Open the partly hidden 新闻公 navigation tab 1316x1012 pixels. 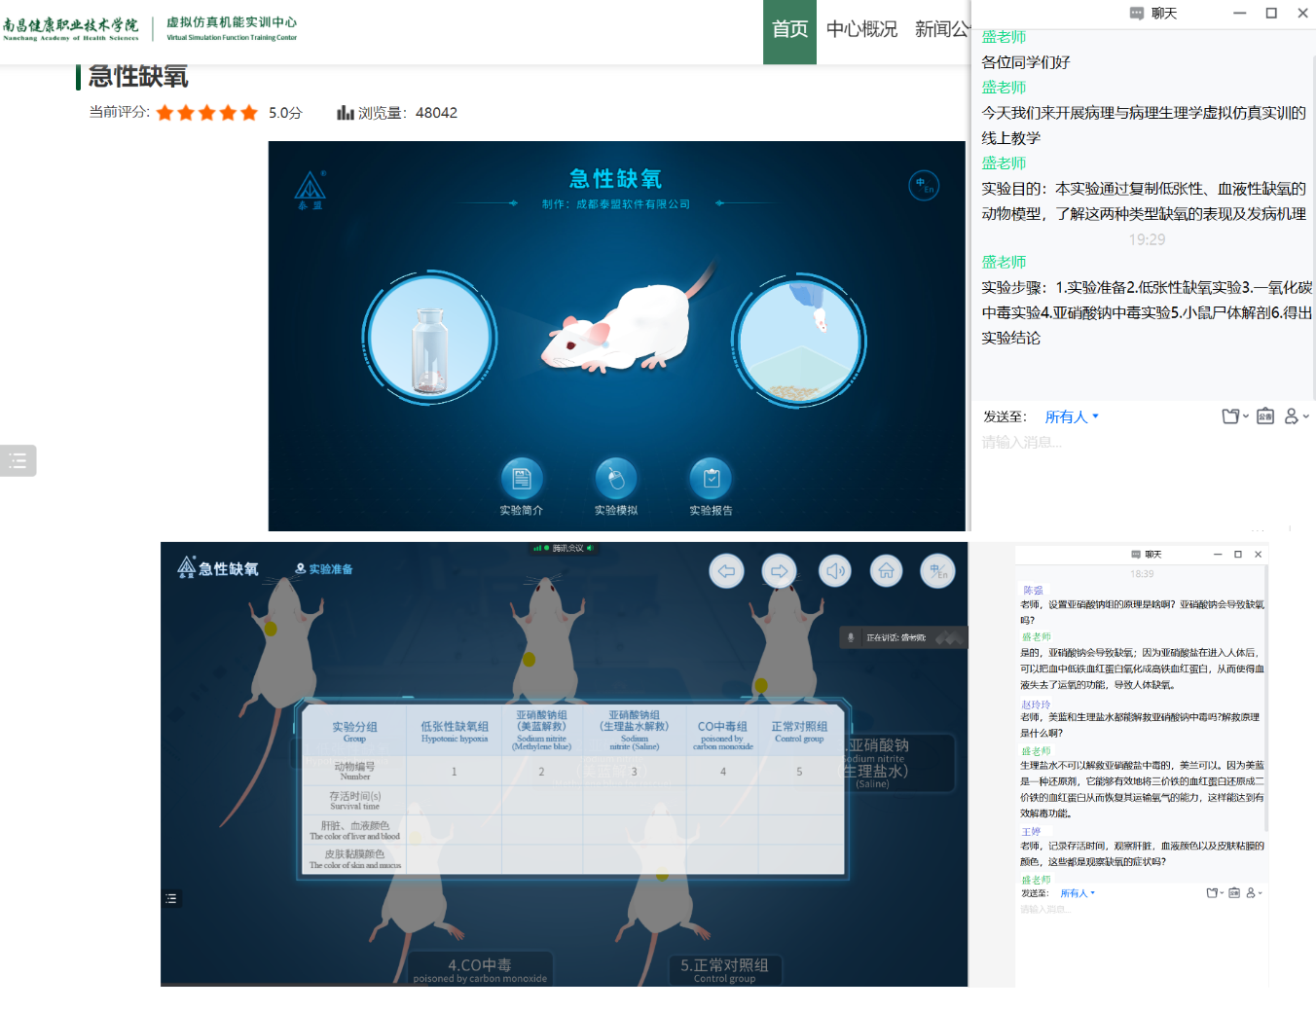click(941, 29)
